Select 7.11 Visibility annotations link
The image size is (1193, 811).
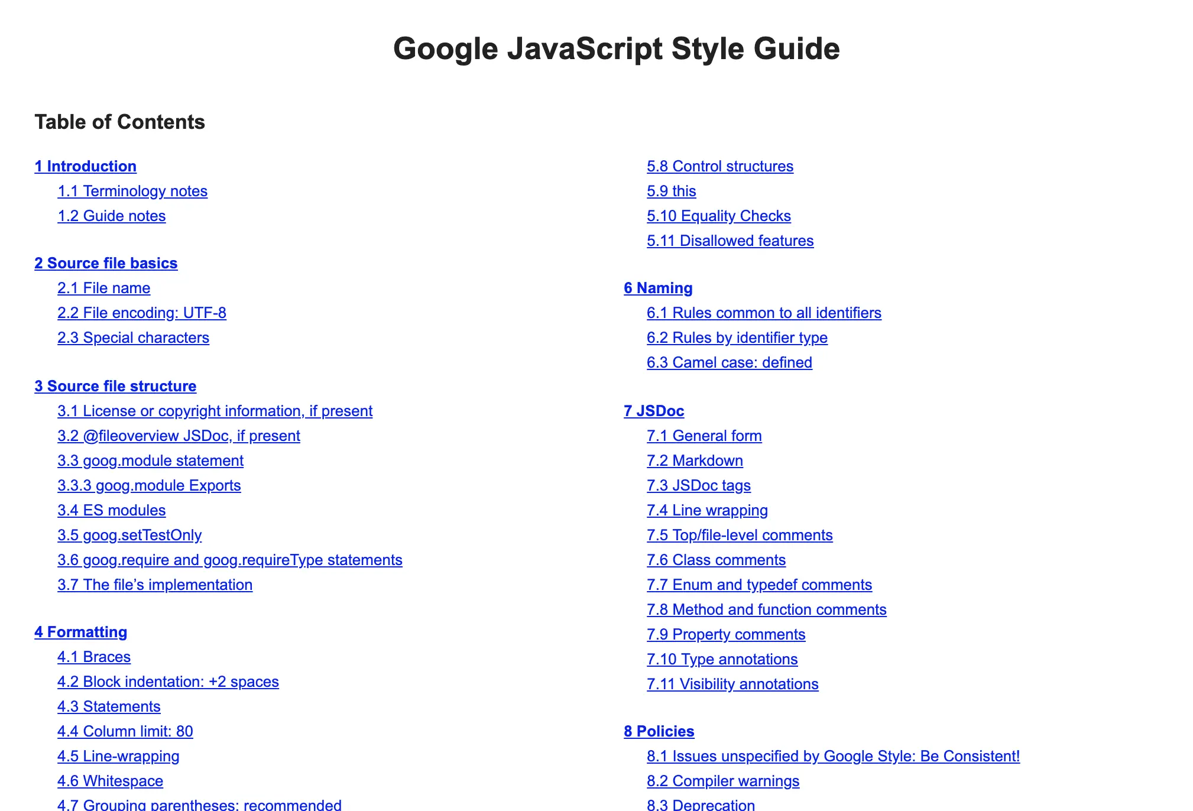(732, 684)
